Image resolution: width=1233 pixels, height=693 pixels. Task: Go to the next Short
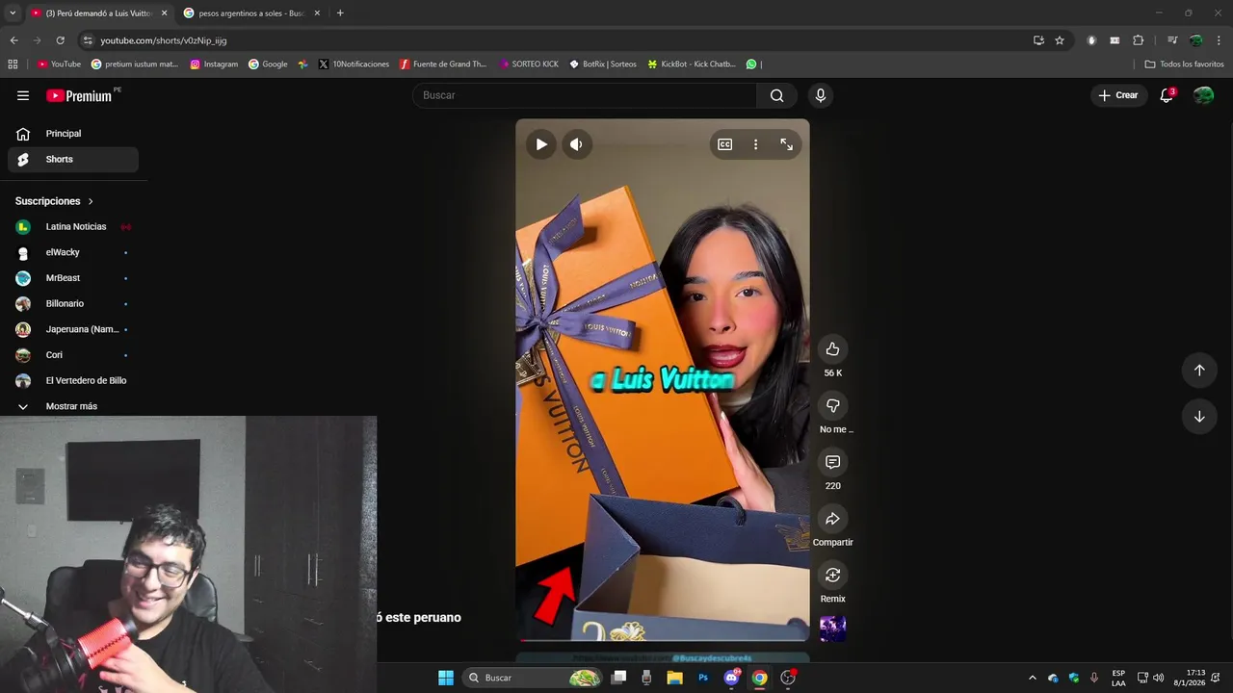pyautogui.click(x=1199, y=417)
